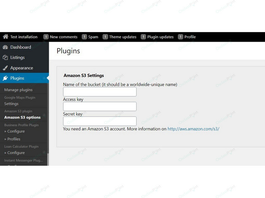Open the Dashboard gauge icon
Viewport: 265px width, 198px height.
tap(5, 47)
